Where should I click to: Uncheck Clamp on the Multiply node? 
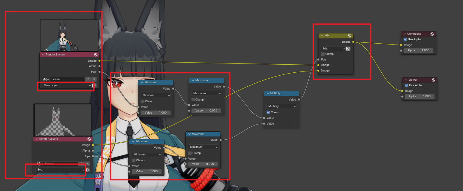[268, 112]
